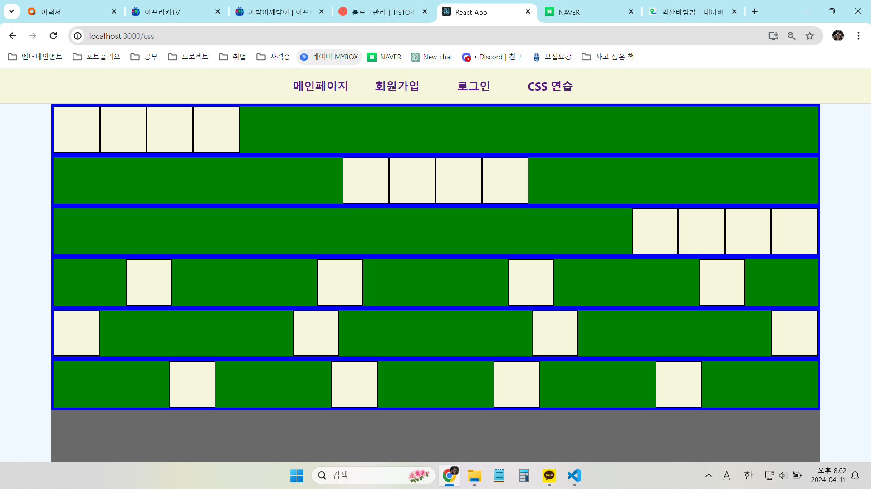Go to 회원가입 page link
The width and height of the screenshot is (871, 489).
(397, 86)
